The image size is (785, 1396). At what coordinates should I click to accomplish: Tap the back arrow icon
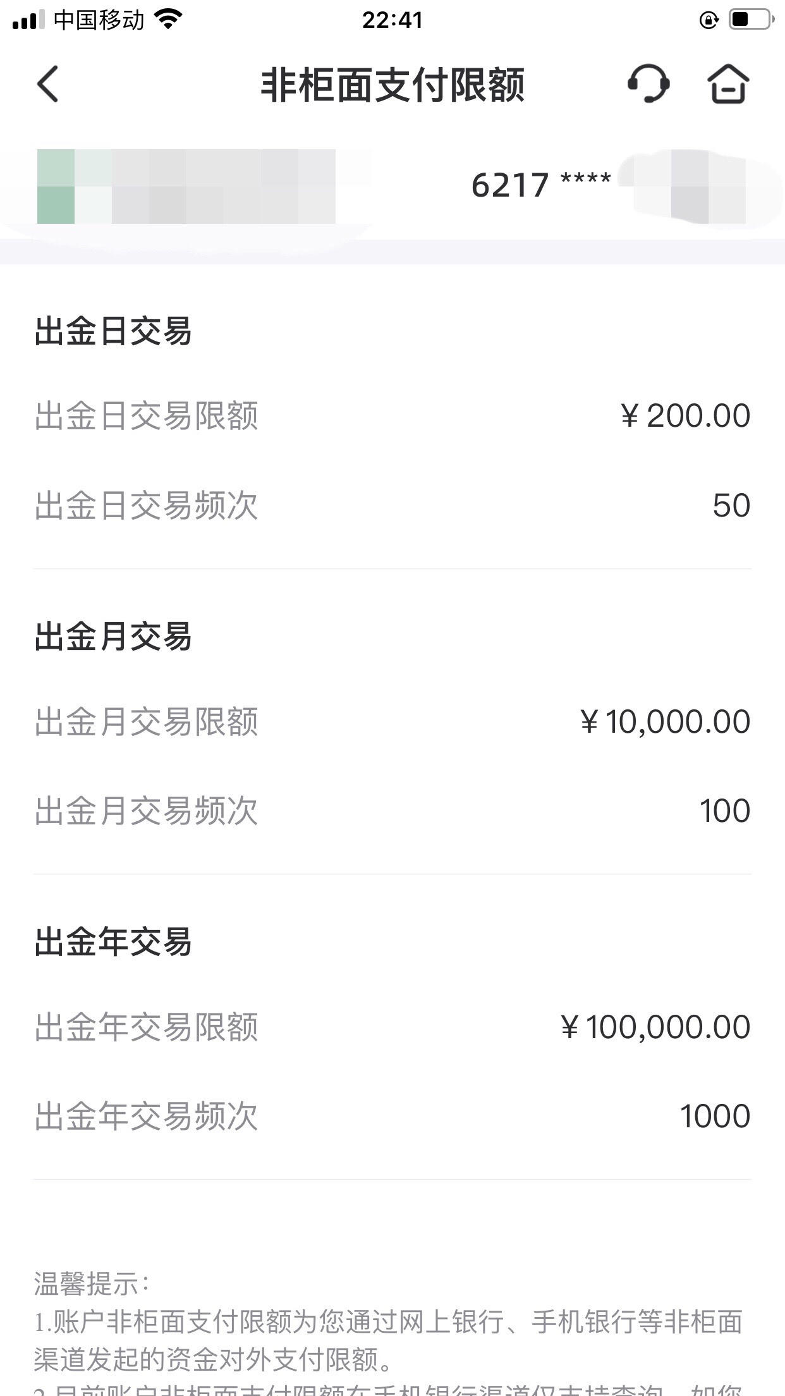pos(47,83)
